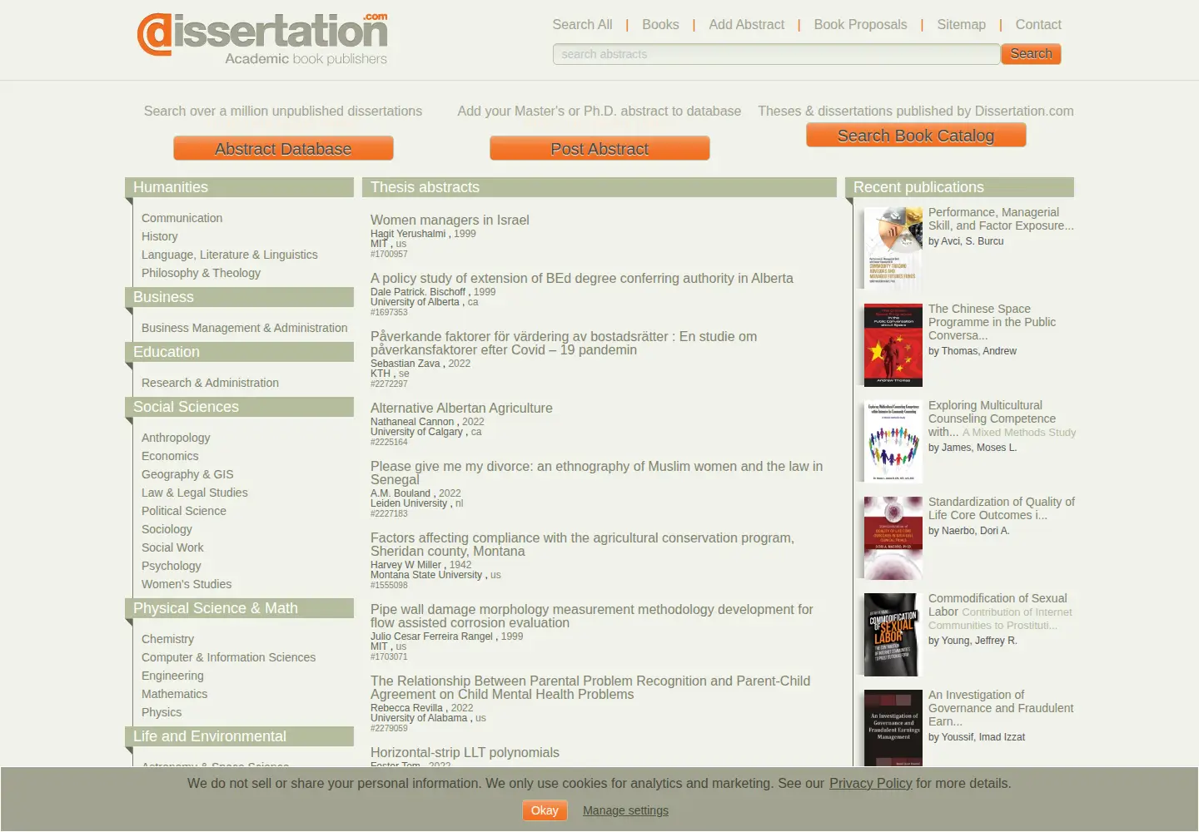
Task: Click author name 'Hagit Yerushalmi'
Action: pos(408,234)
